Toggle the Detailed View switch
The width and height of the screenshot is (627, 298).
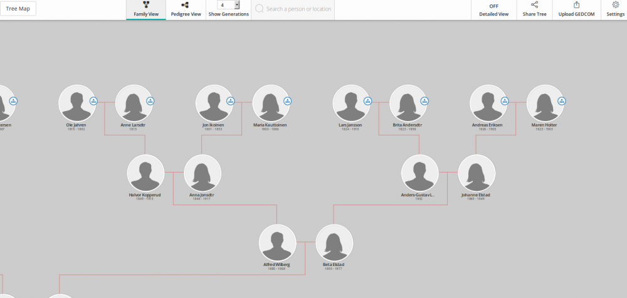click(x=493, y=6)
